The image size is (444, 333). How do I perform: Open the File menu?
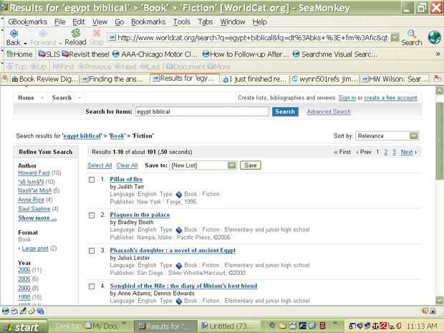(x=59, y=21)
